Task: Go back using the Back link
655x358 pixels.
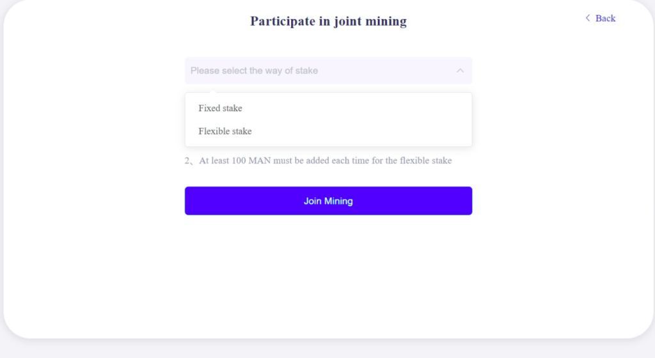Action: click(x=600, y=18)
